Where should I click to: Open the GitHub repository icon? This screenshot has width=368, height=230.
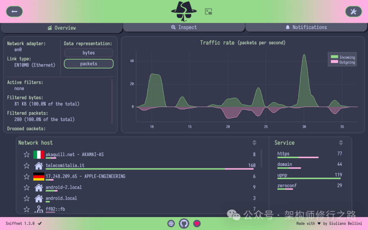point(184,224)
